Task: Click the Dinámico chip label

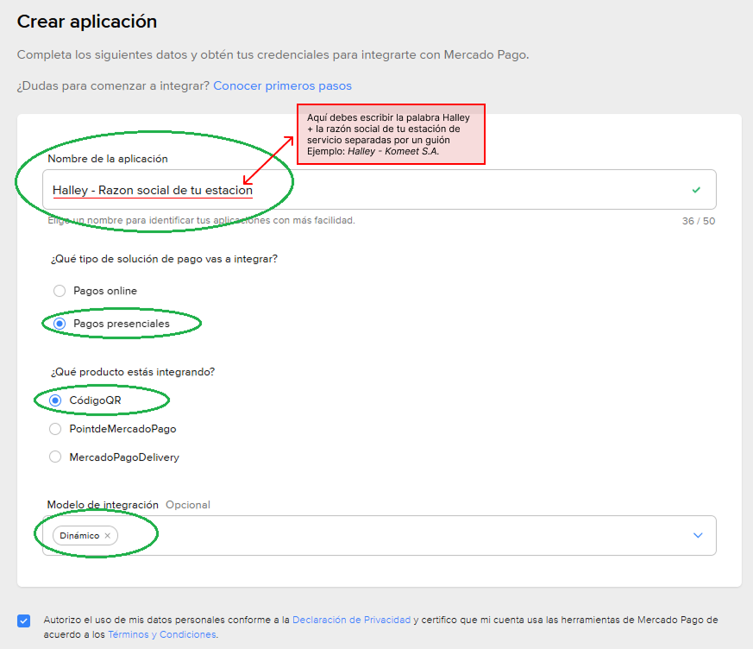Action: click(x=79, y=536)
